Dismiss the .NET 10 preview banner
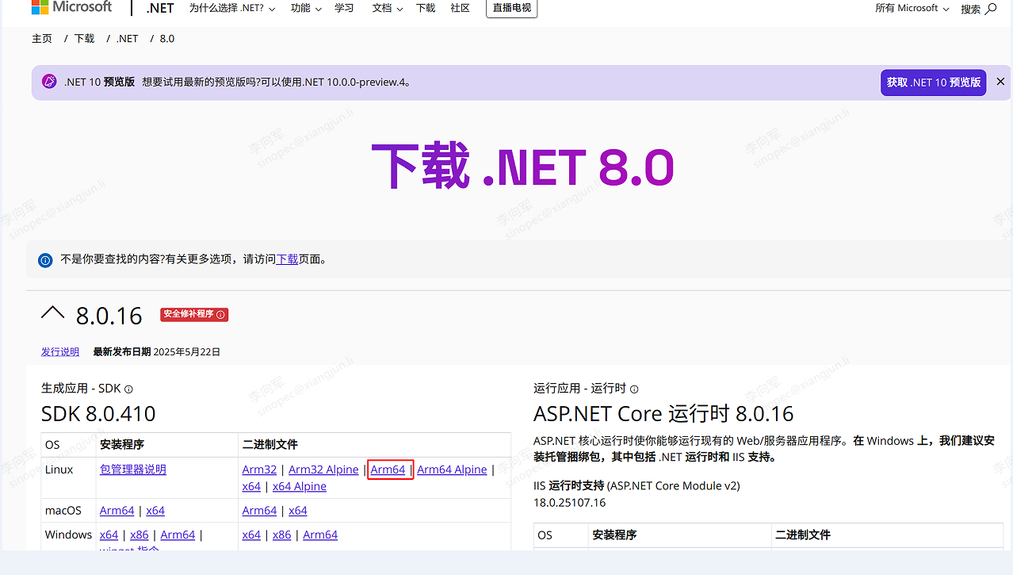Image resolution: width=1013 pixels, height=575 pixels. click(1000, 82)
